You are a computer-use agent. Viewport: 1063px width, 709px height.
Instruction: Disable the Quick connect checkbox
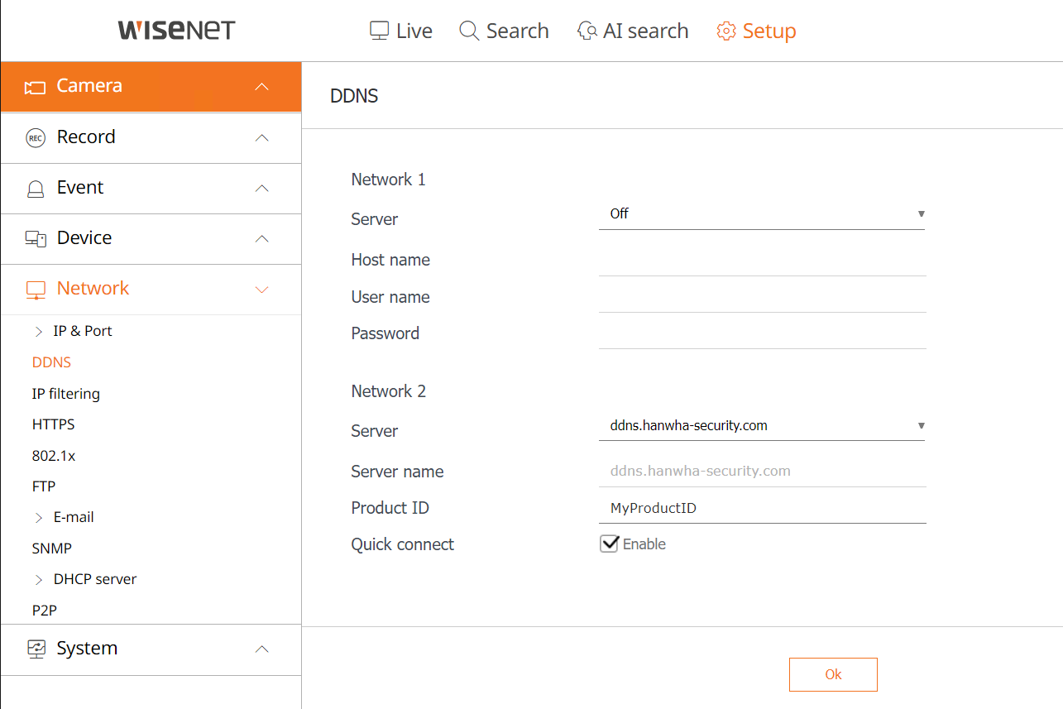click(x=610, y=544)
